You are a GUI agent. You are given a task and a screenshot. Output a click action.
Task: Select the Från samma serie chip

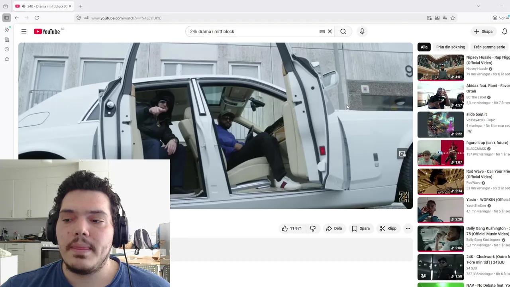pos(489,47)
